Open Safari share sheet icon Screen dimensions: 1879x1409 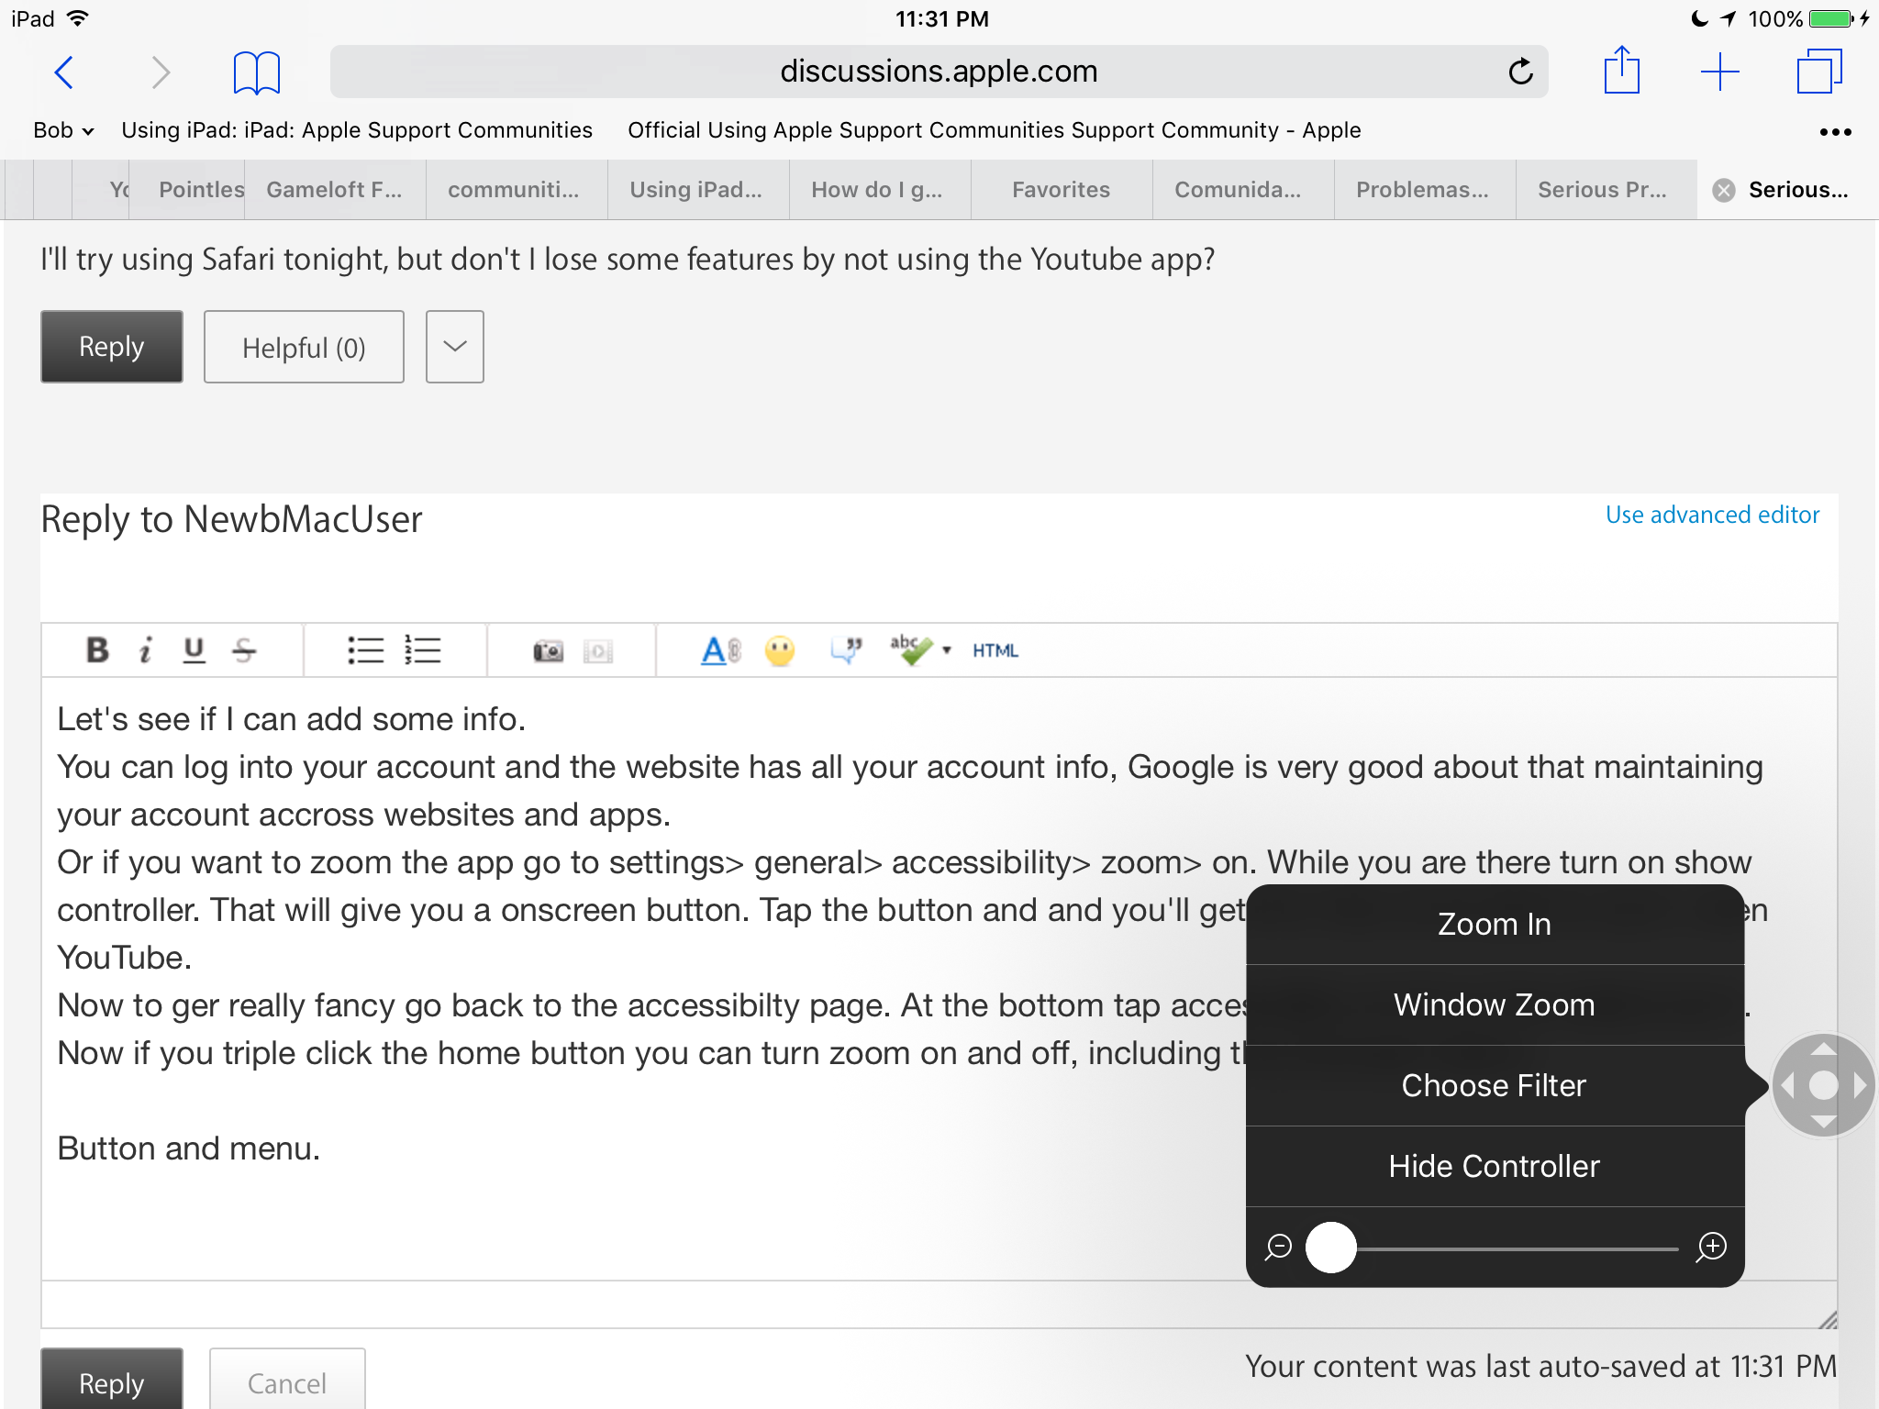tap(1621, 72)
